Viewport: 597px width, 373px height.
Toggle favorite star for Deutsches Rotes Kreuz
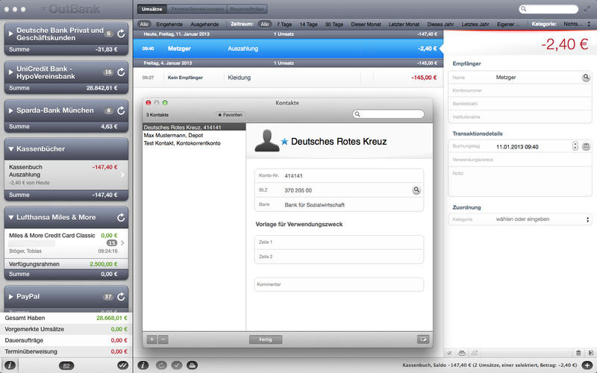click(x=284, y=142)
